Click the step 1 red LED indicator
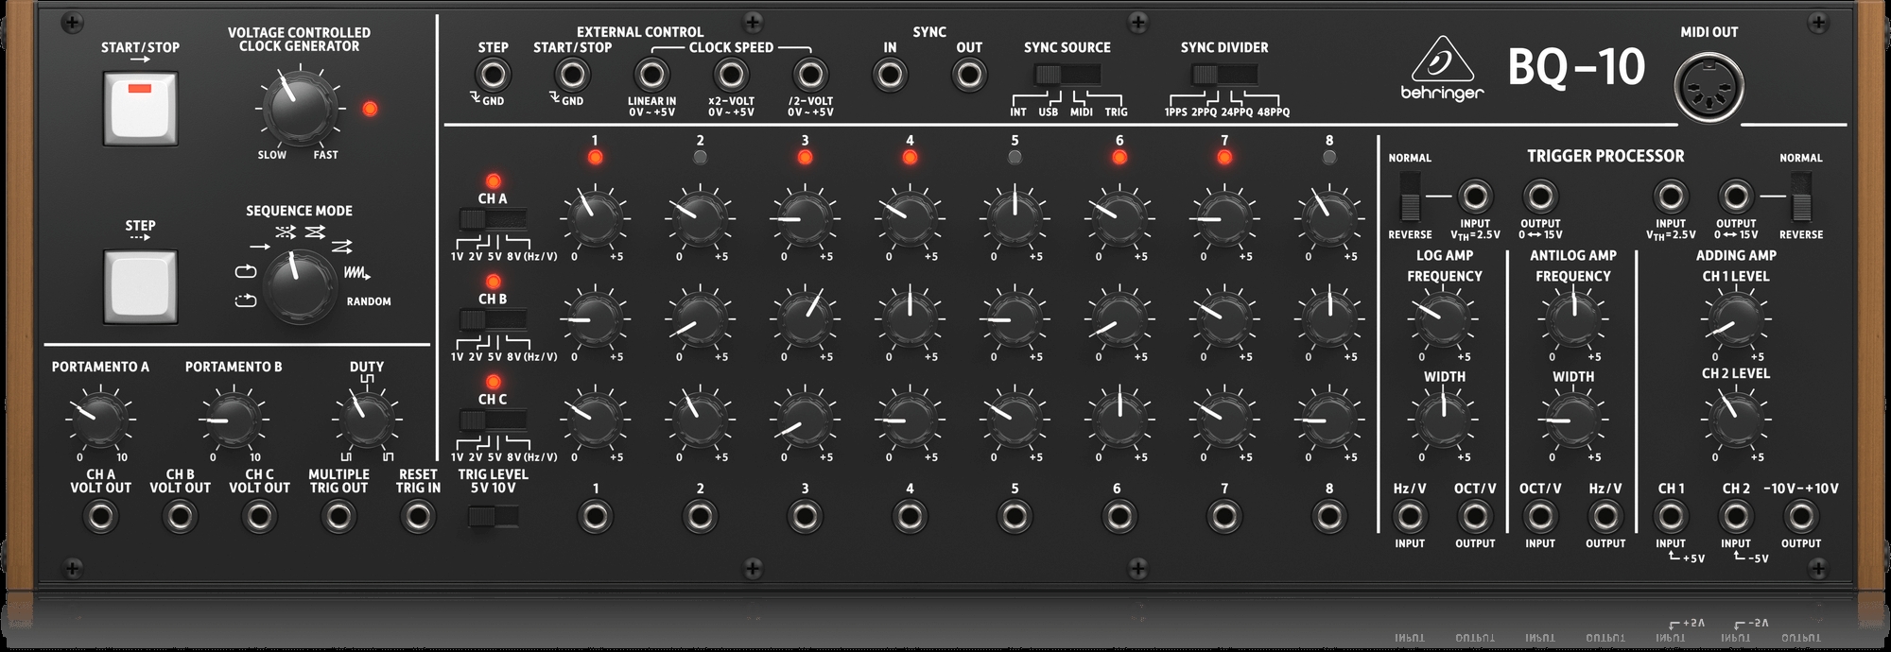Screen dimensions: 1891x652 pyautogui.click(x=595, y=158)
